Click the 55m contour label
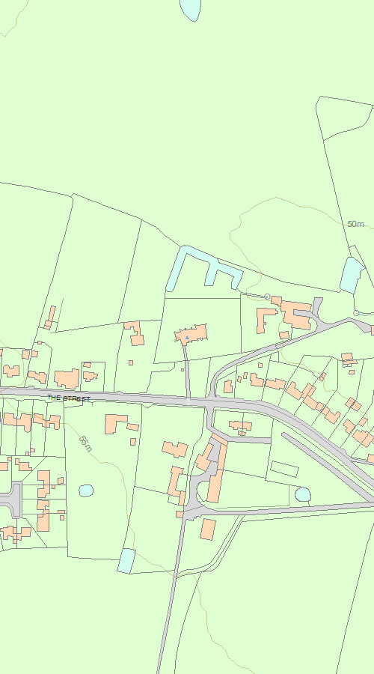Image resolution: width=374 pixels, height=674 pixels. (85, 444)
